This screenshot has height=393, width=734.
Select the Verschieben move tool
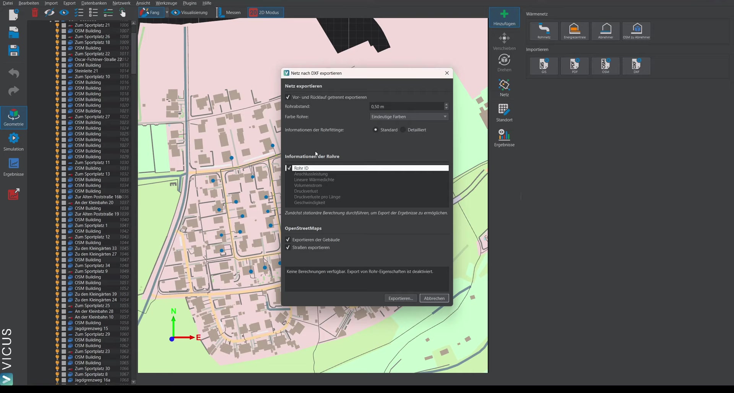tap(504, 42)
